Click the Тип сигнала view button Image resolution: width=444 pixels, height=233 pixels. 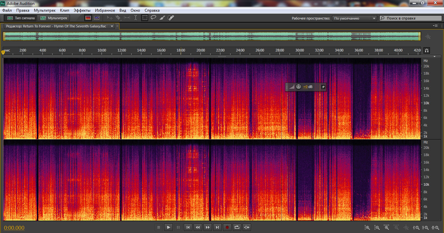click(21, 18)
